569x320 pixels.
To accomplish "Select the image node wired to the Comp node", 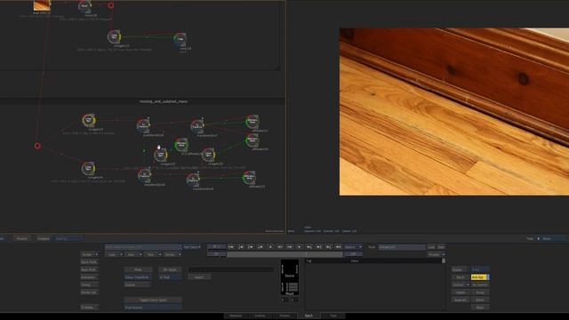I will (115, 36).
